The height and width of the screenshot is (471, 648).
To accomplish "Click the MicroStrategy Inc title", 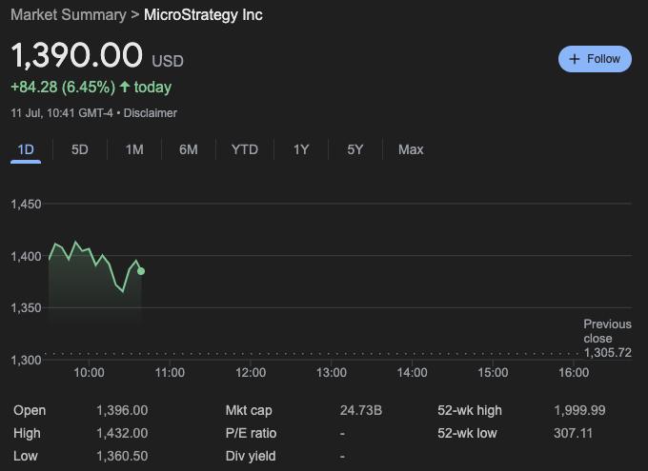I will [203, 15].
